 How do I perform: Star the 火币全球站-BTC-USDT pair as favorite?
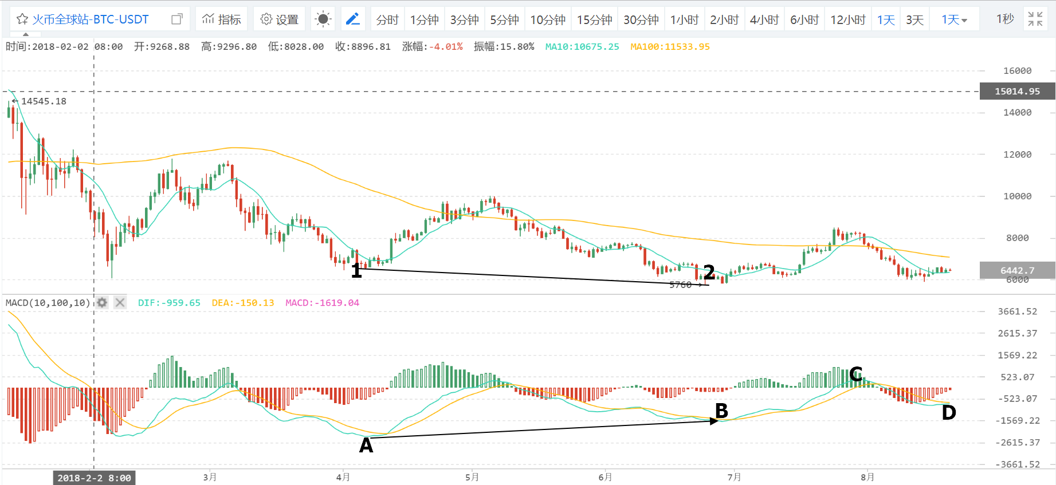[x=22, y=19]
